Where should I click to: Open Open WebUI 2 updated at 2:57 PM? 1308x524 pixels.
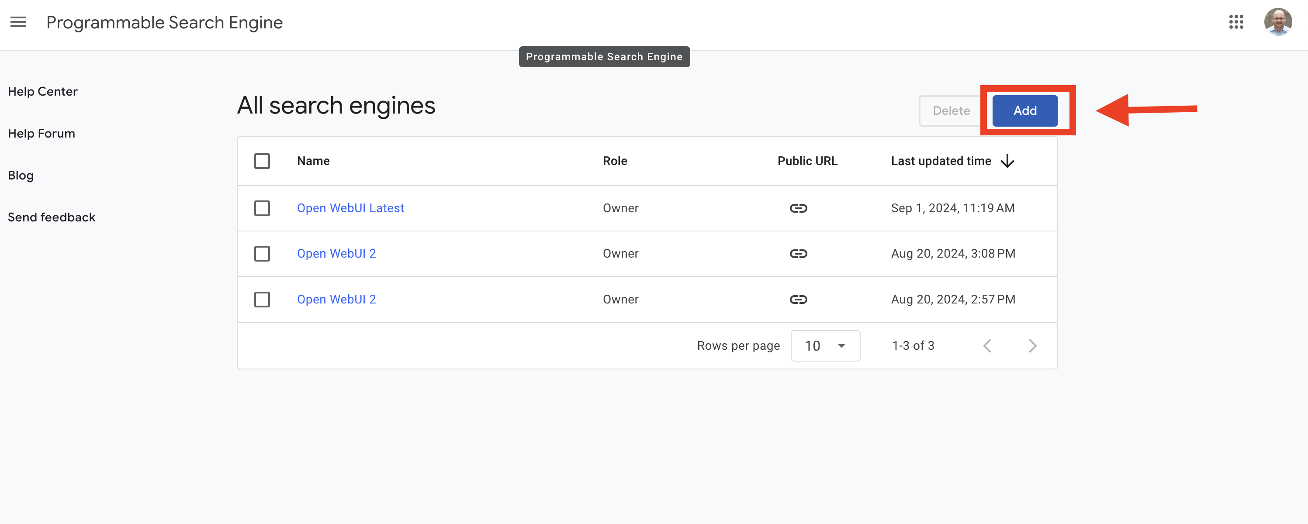click(336, 300)
